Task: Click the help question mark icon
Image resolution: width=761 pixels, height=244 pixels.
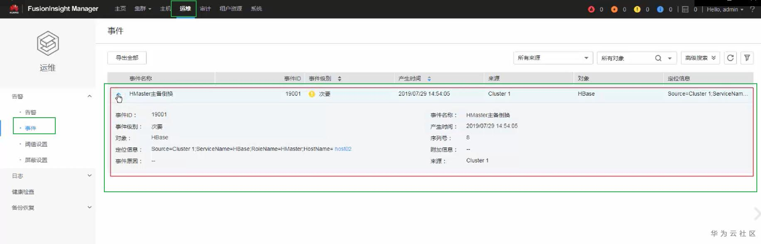Action: point(752,9)
